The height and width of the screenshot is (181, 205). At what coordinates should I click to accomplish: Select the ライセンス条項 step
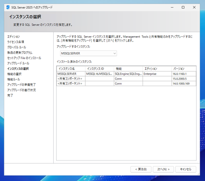(16, 42)
